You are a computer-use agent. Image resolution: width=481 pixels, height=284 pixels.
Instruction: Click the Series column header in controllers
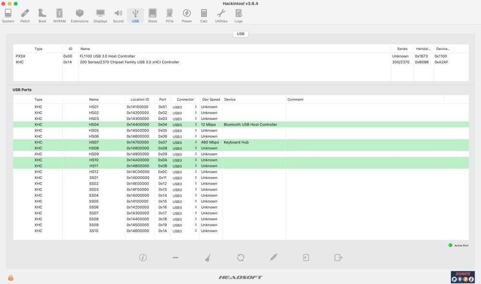402,48
